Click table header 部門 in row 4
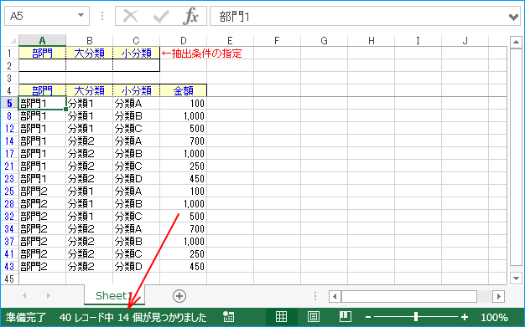The width and height of the screenshot is (525, 327). 43,90
